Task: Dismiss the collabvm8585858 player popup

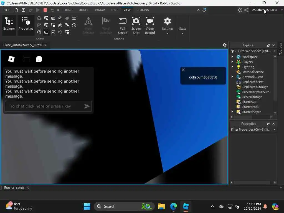Action: pyautogui.click(x=183, y=70)
